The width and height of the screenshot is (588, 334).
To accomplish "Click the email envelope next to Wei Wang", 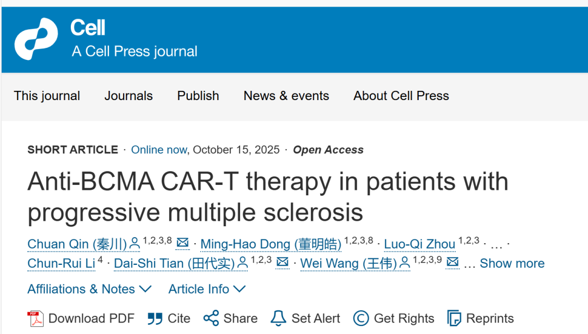I will tap(452, 263).
